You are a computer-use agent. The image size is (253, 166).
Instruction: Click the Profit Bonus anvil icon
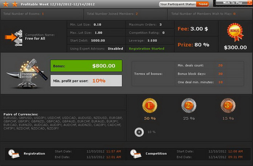27,74
